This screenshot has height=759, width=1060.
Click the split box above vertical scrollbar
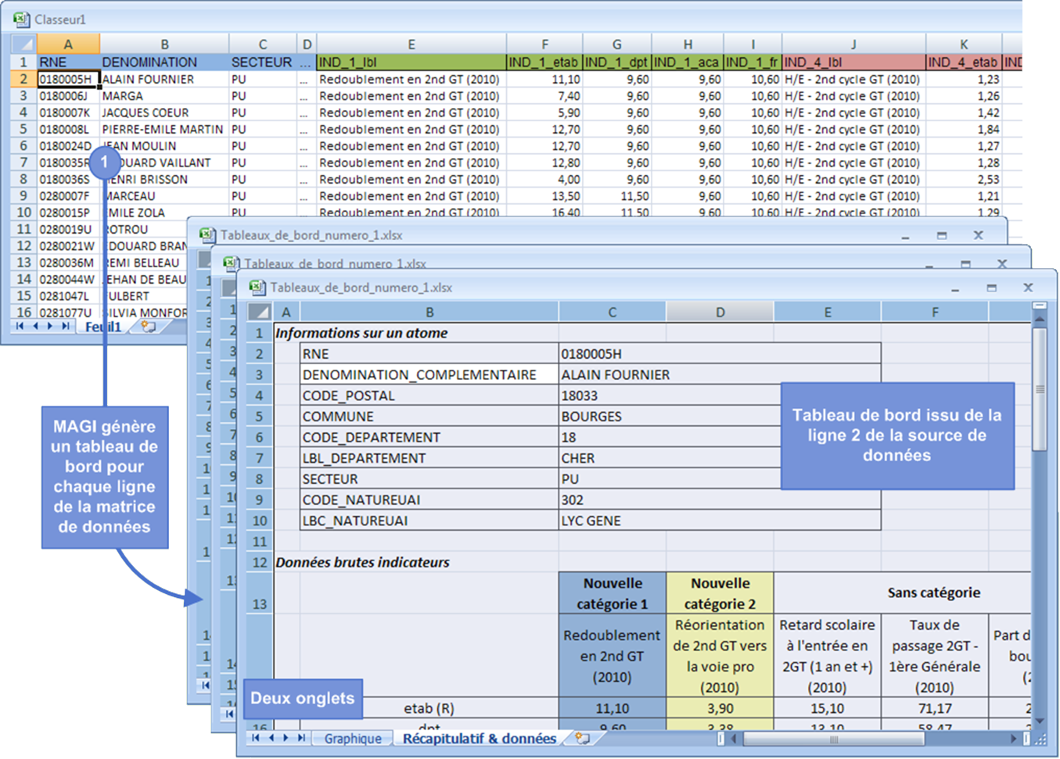pyautogui.click(x=1040, y=306)
